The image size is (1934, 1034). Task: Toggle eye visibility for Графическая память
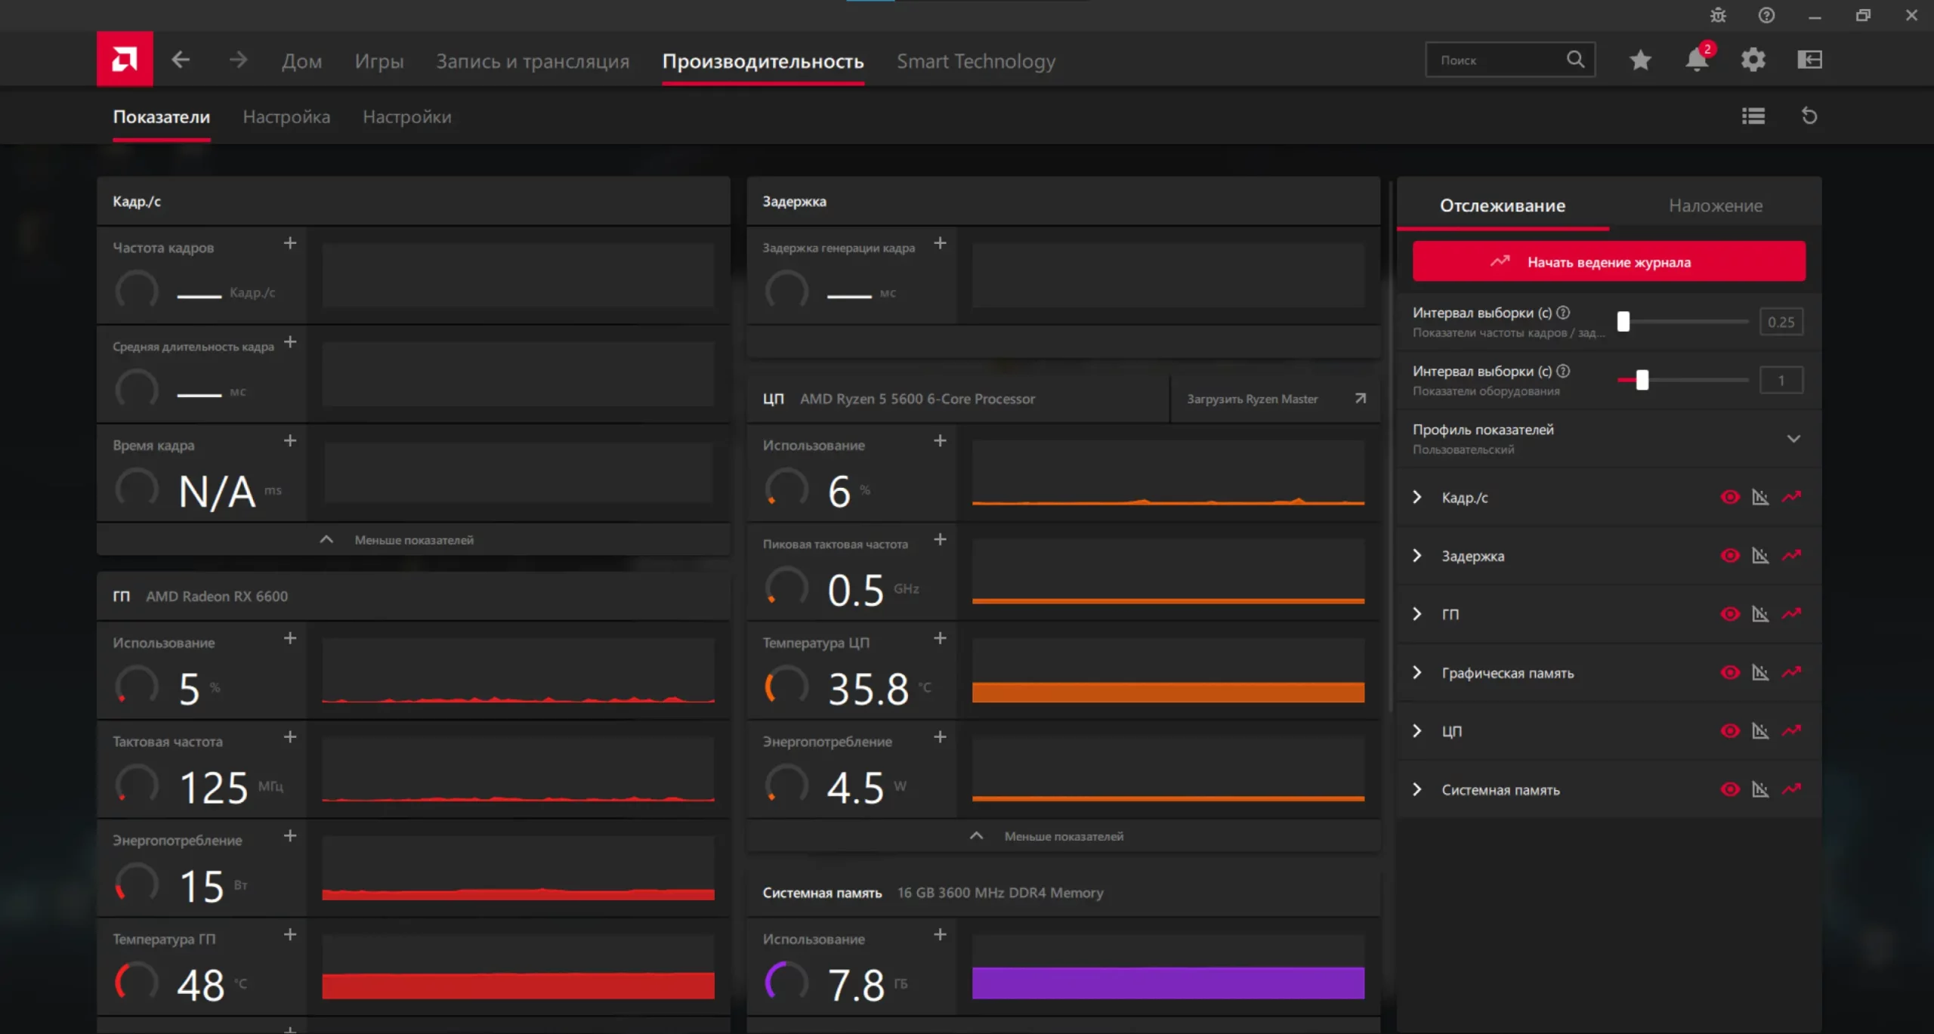click(x=1730, y=672)
